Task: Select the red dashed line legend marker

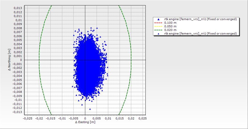Action: [x=158, y=23]
